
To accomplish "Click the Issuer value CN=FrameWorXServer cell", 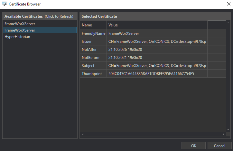I will (157, 42).
